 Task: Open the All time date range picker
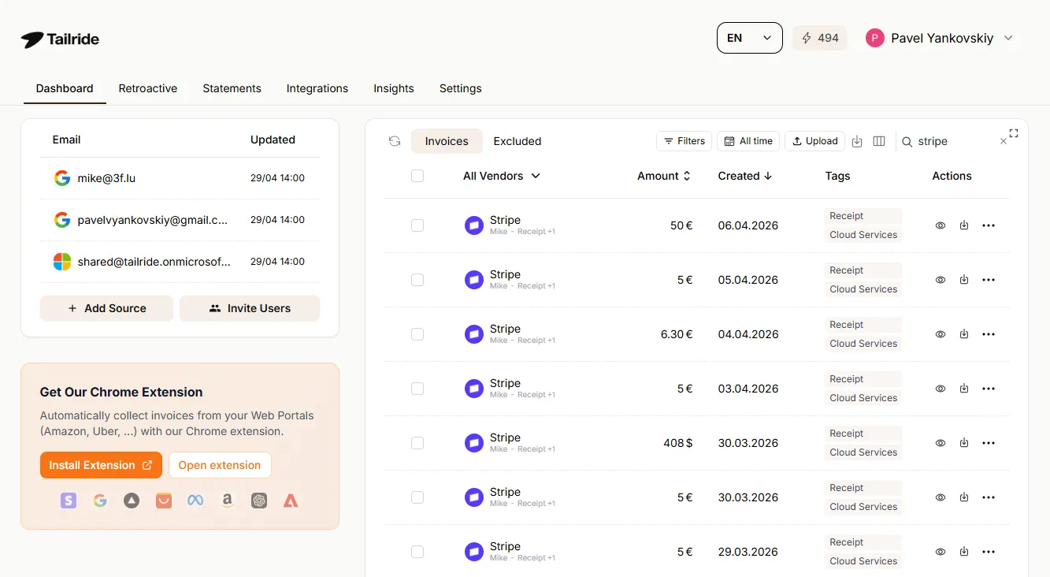pos(748,141)
